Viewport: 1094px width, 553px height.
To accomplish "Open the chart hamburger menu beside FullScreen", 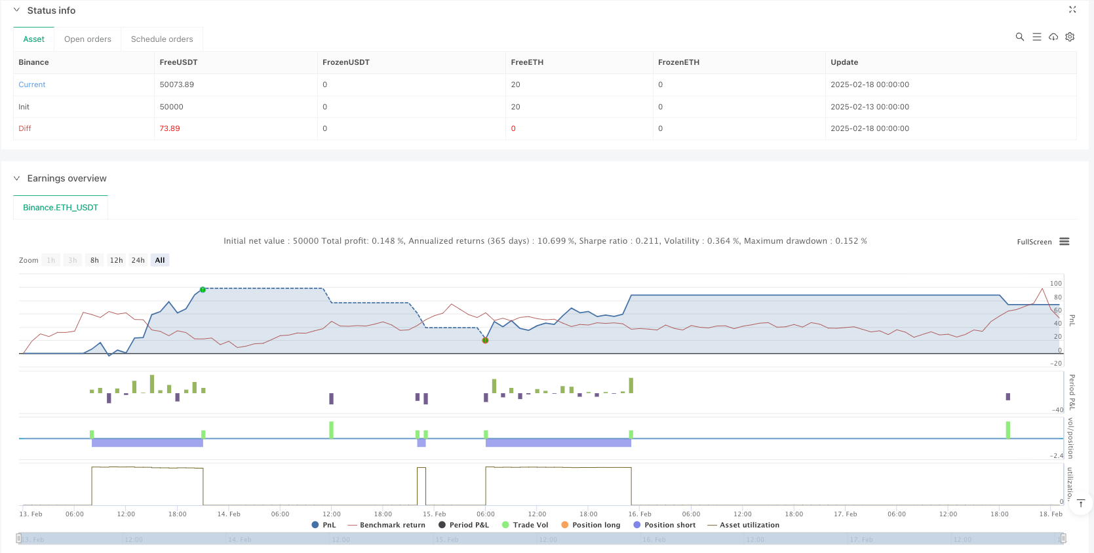I will (1064, 242).
